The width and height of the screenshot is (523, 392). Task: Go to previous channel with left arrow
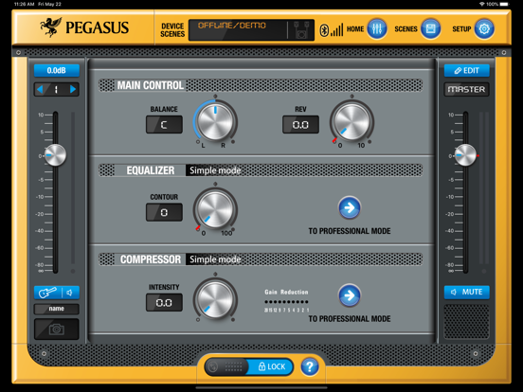(41, 89)
